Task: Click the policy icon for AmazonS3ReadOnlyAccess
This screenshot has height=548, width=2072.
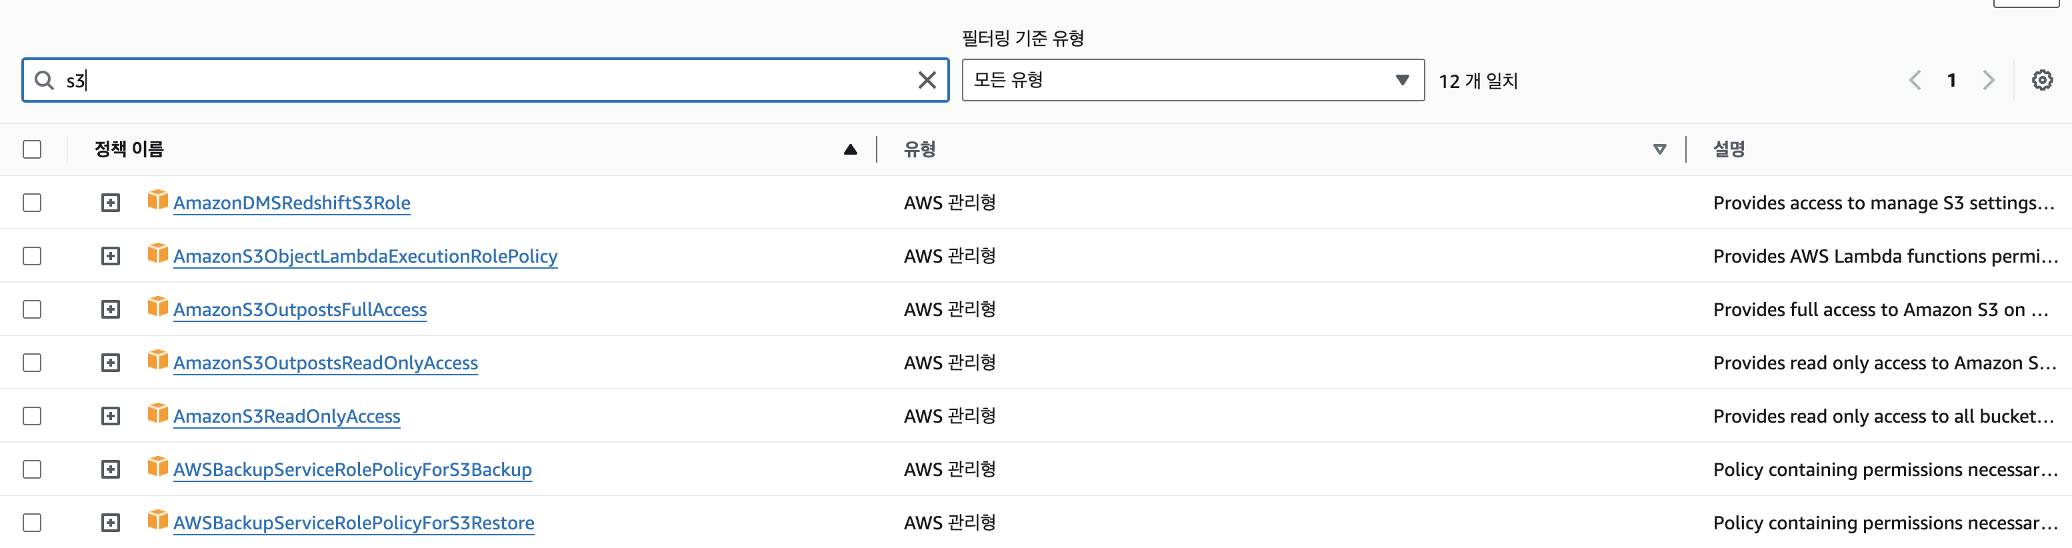Action: [x=157, y=413]
